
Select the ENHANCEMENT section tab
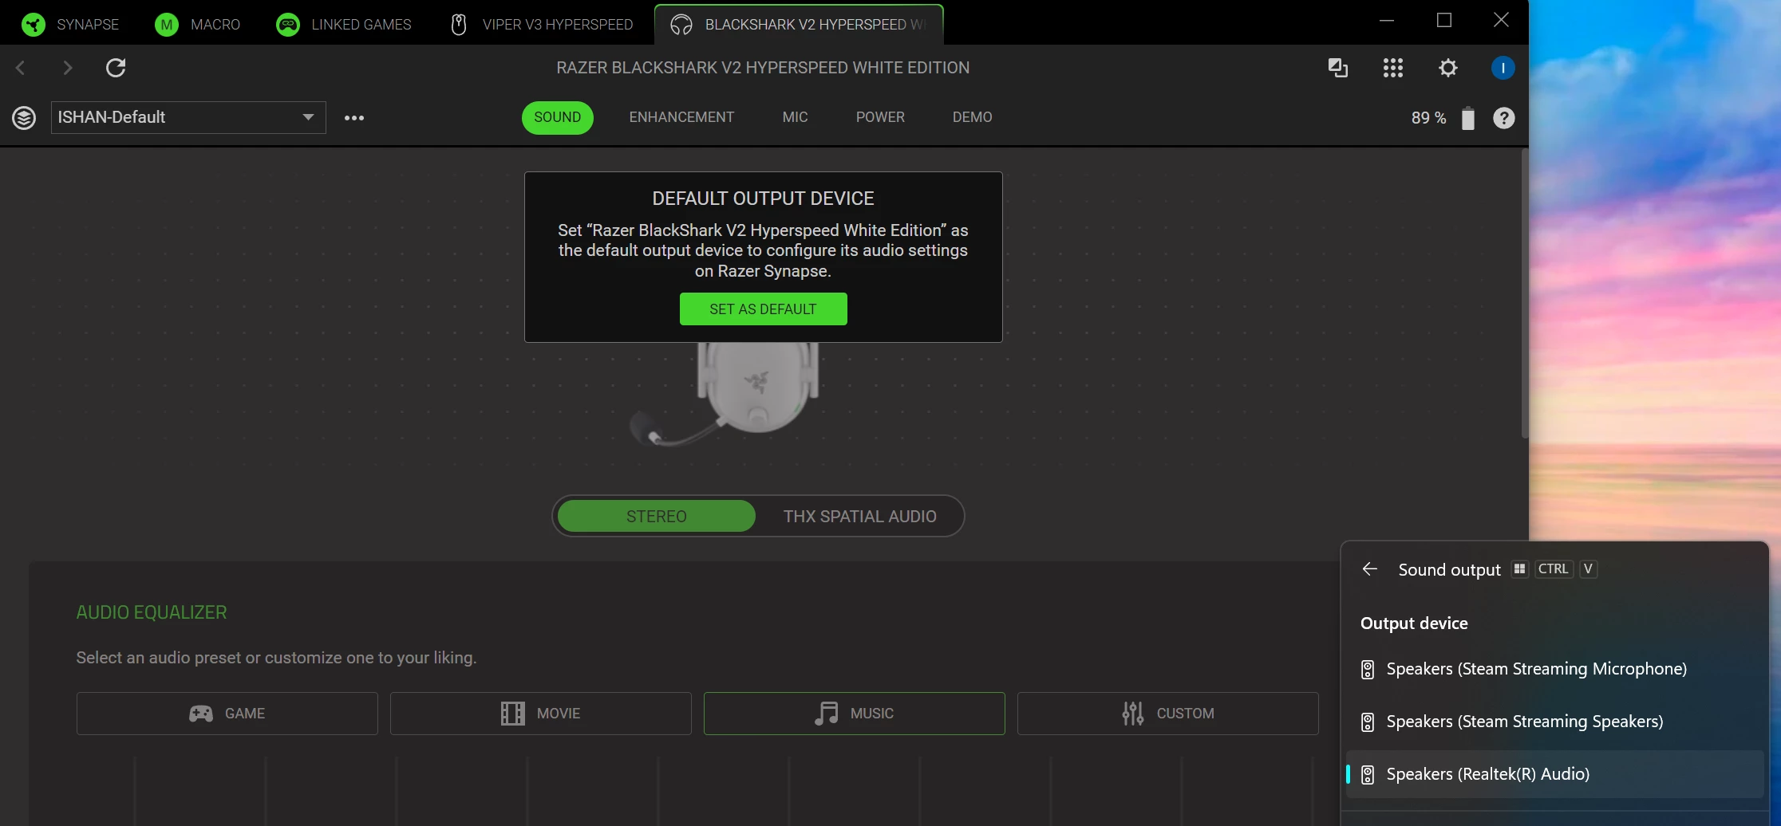point(681,117)
